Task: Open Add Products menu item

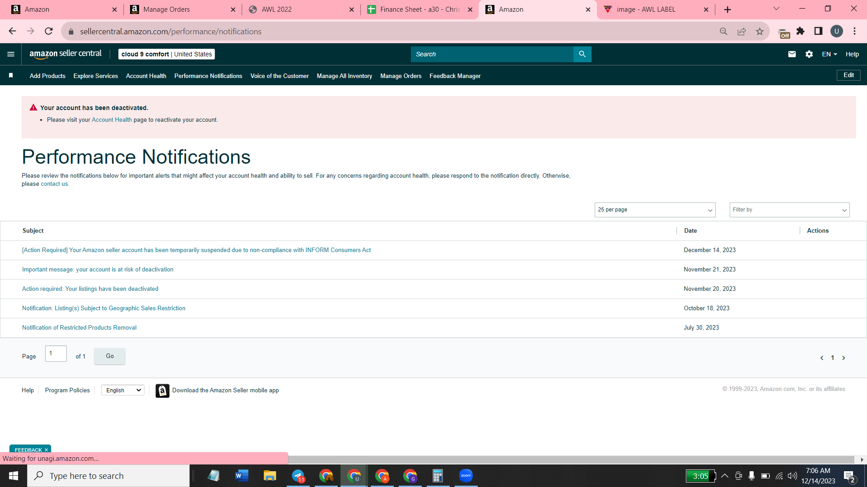Action: 47,76
